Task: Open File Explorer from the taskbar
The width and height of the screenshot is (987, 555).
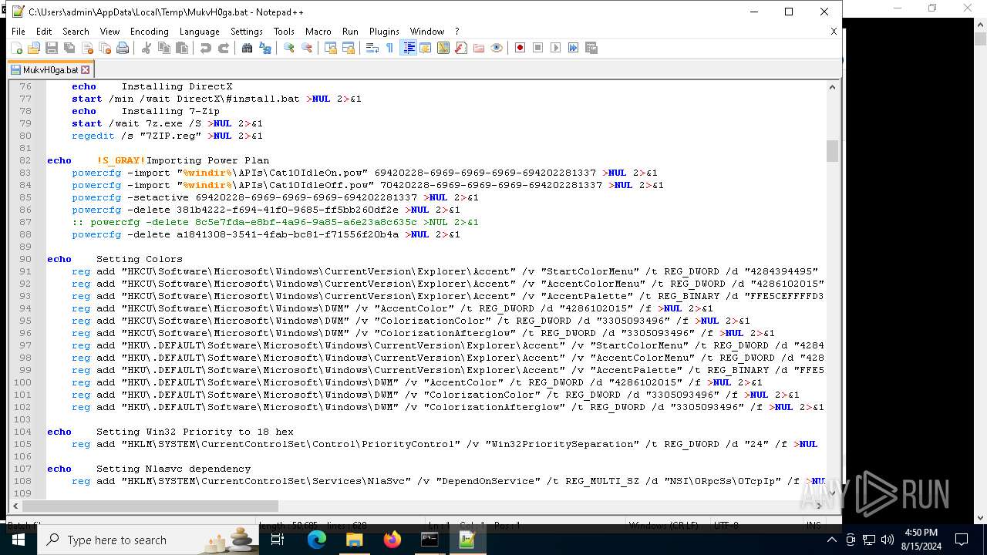Action: click(355, 540)
